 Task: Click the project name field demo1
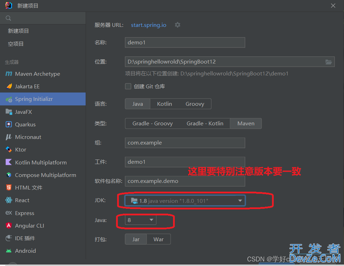185,43
